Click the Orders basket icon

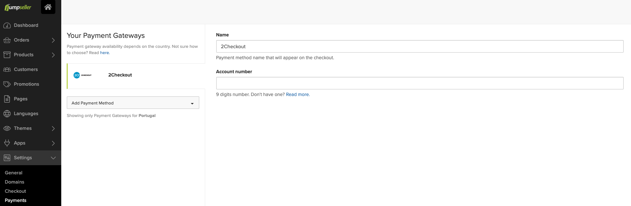pyautogui.click(x=7, y=40)
